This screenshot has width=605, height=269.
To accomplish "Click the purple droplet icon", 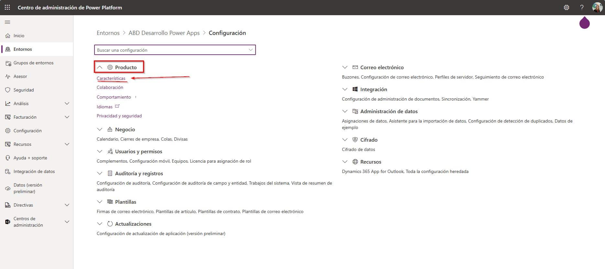I will pos(585,22).
